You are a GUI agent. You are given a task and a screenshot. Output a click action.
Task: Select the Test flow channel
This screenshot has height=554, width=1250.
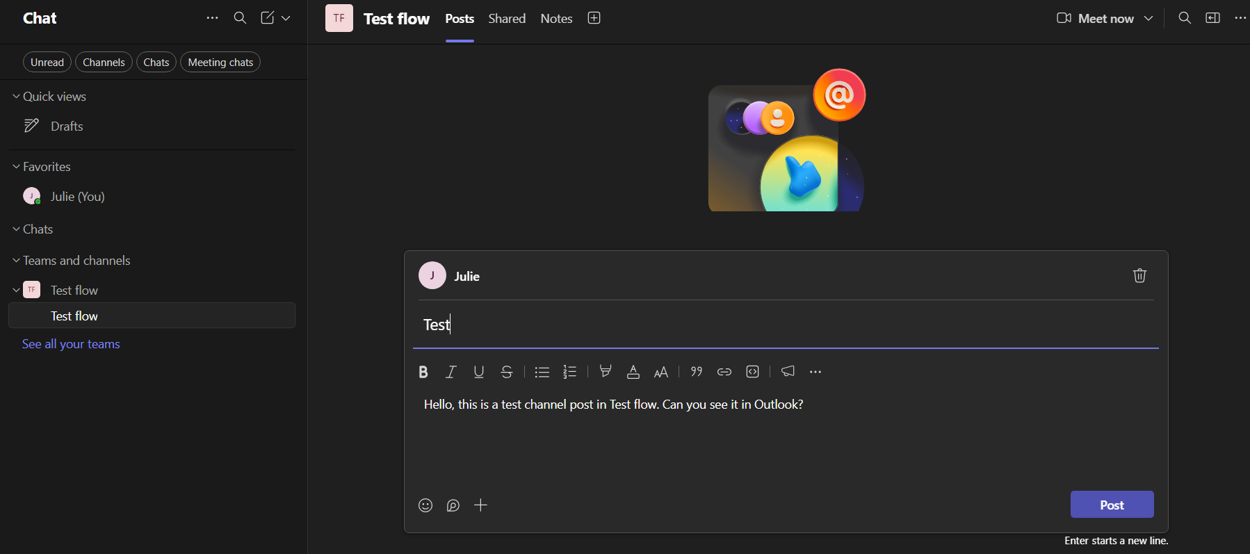tap(152, 316)
